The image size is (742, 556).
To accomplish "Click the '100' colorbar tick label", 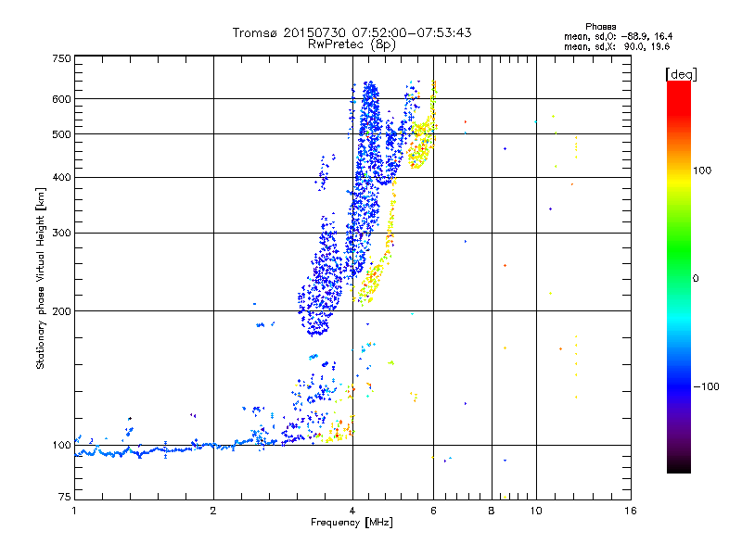I will [x=702, y=171].
